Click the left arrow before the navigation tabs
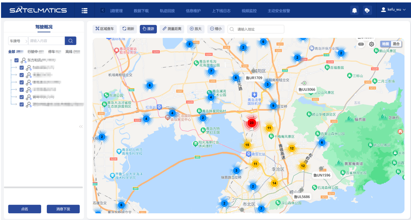The height and width of the screenshot is (220, 411). (x=103, y=10)
